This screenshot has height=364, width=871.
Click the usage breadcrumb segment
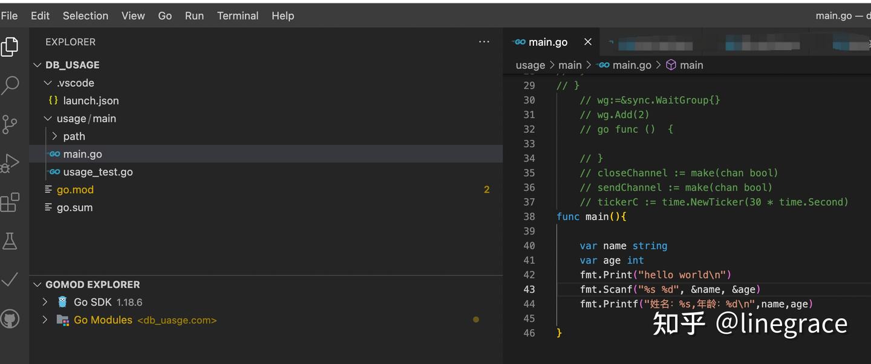point(530,65)
